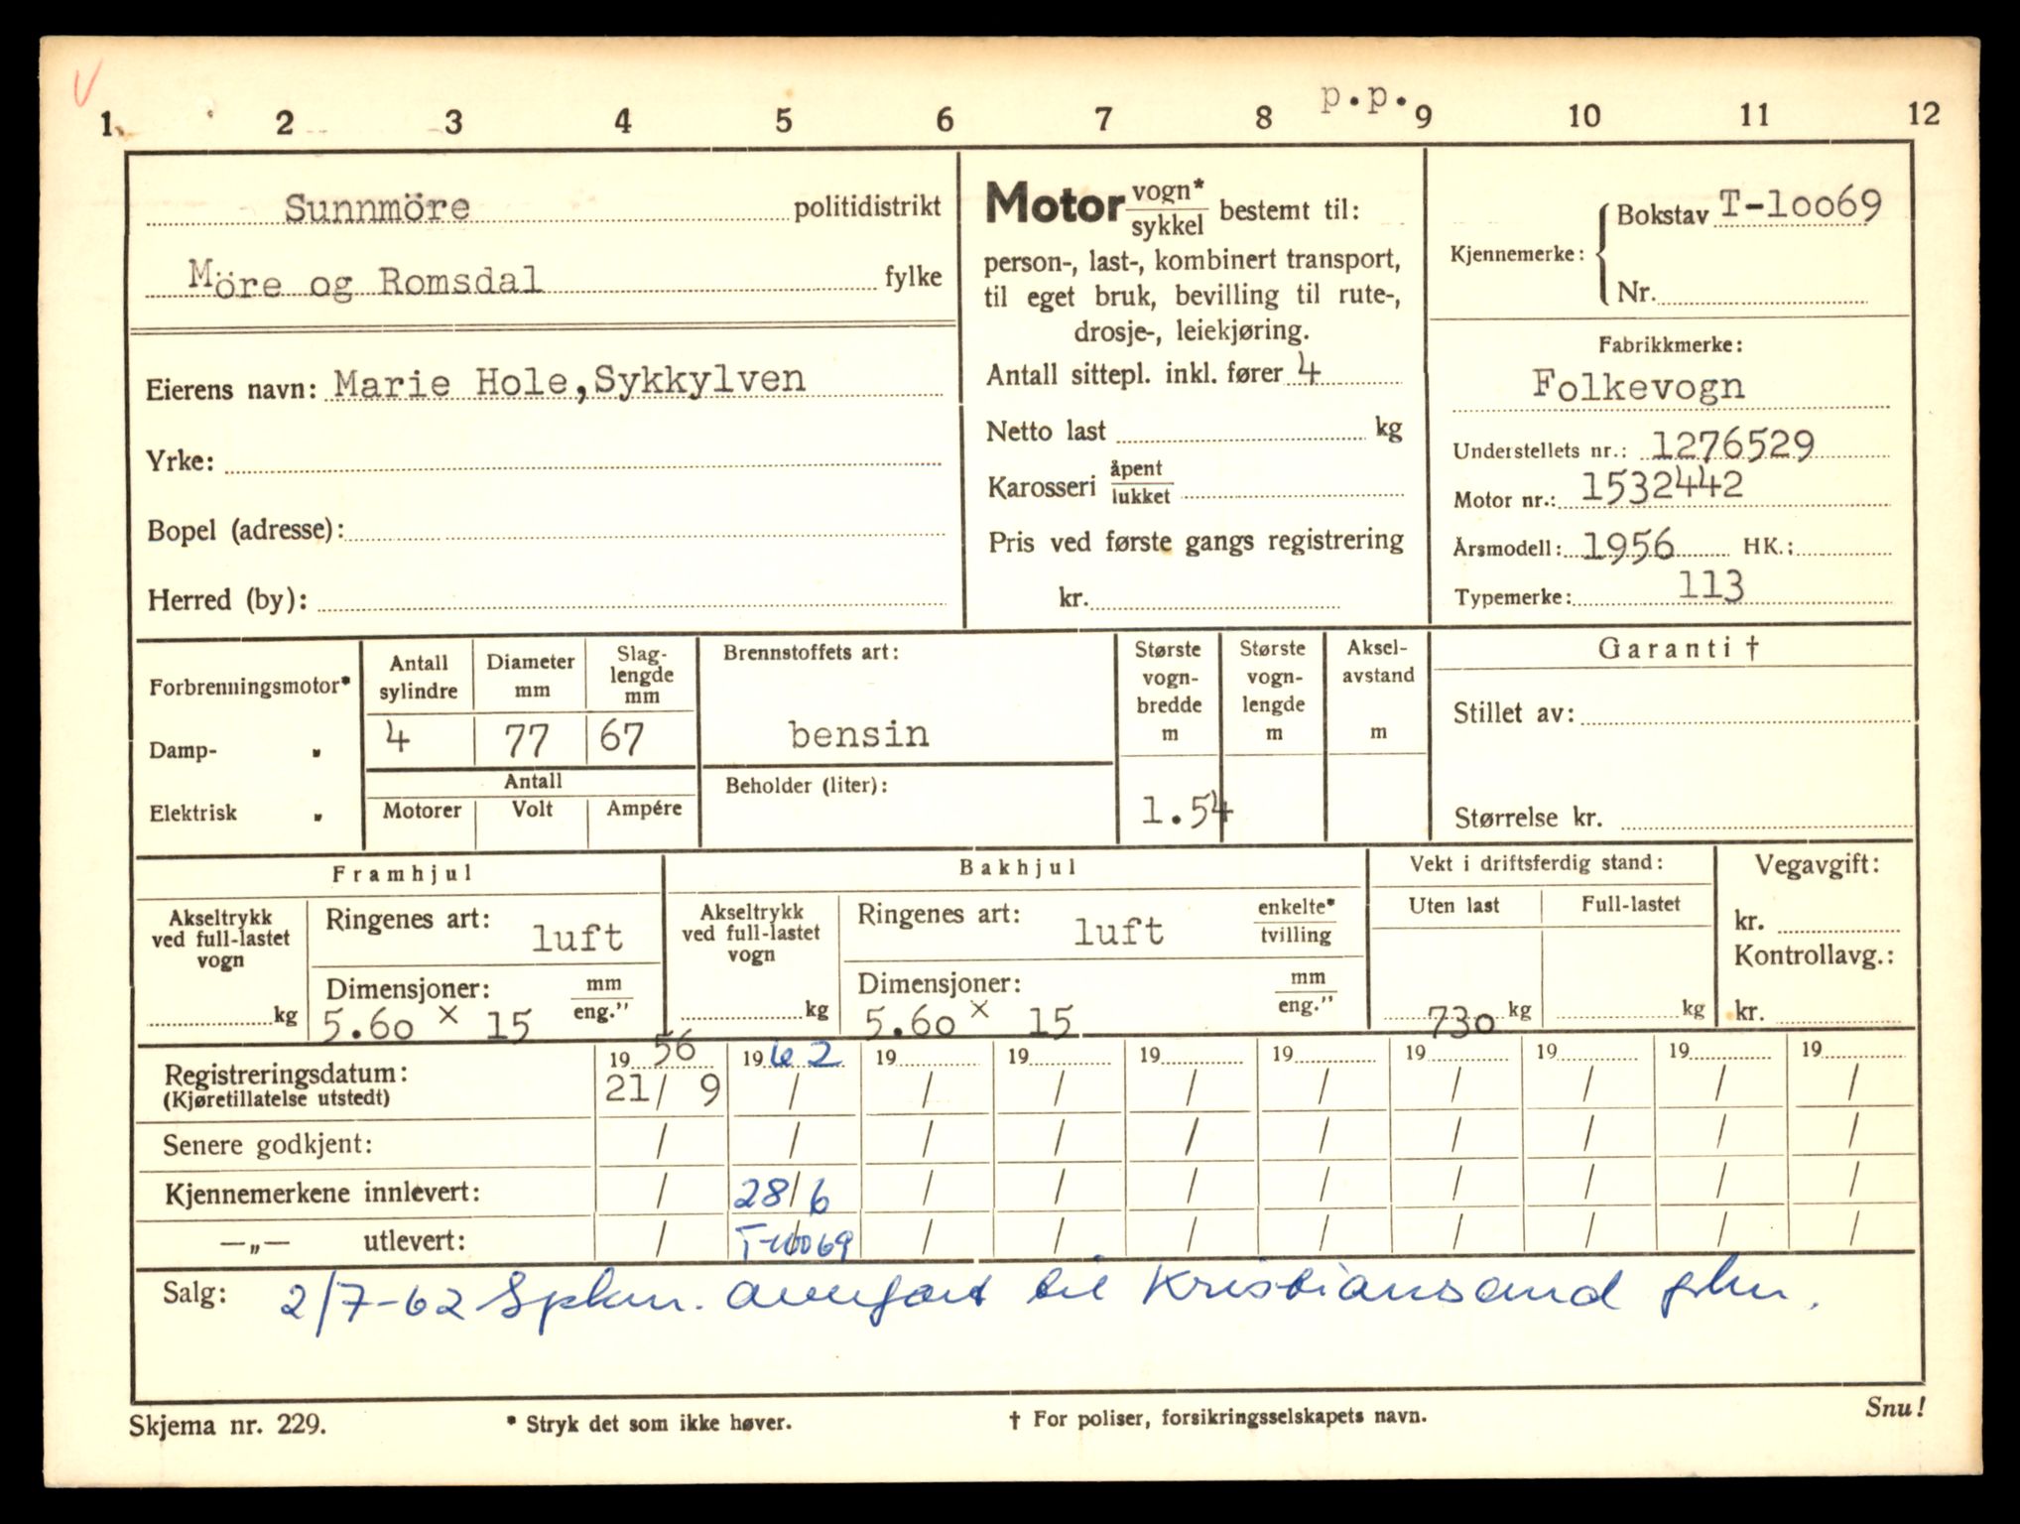Screen dimensions: 2020x1524
Task: Click the 'Full-lastet' column header
Action: 1630,904
